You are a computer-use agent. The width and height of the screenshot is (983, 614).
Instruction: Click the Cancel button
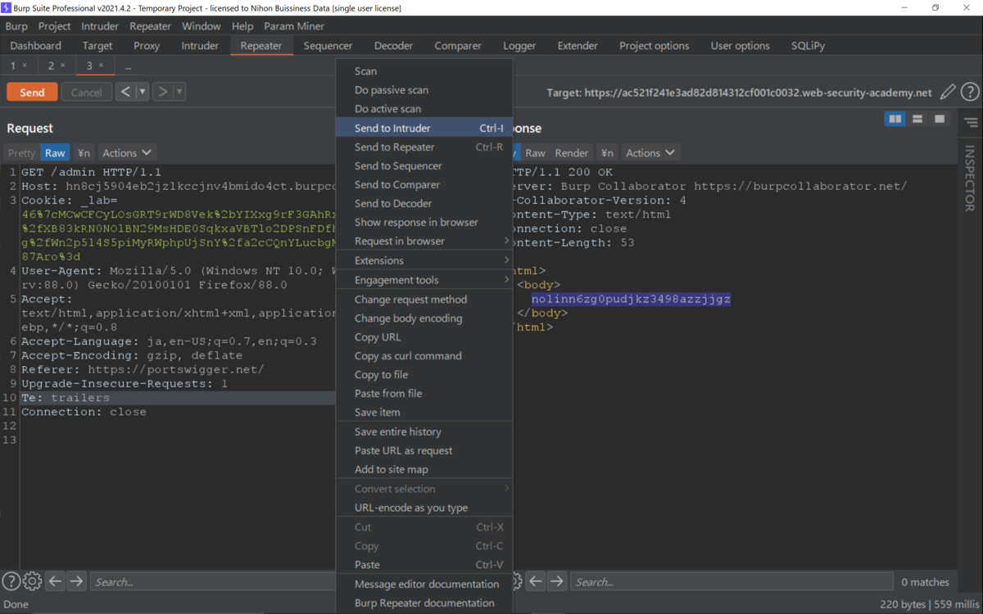87,92
